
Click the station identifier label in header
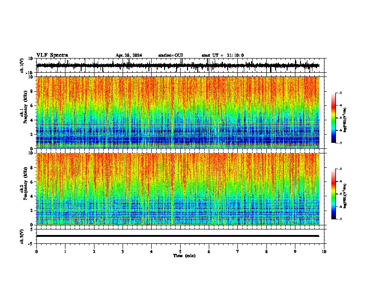click(171, 55)
